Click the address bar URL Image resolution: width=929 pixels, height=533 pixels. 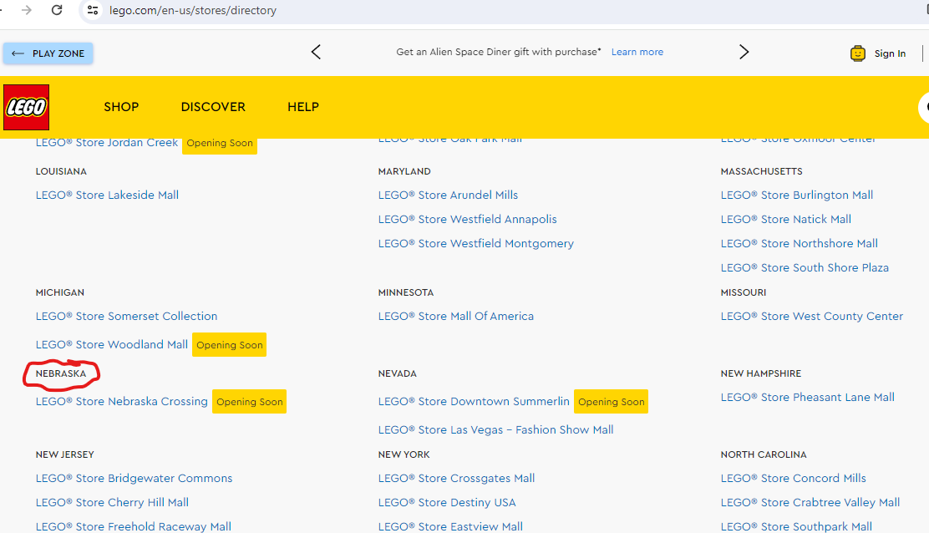coord(192,10)
